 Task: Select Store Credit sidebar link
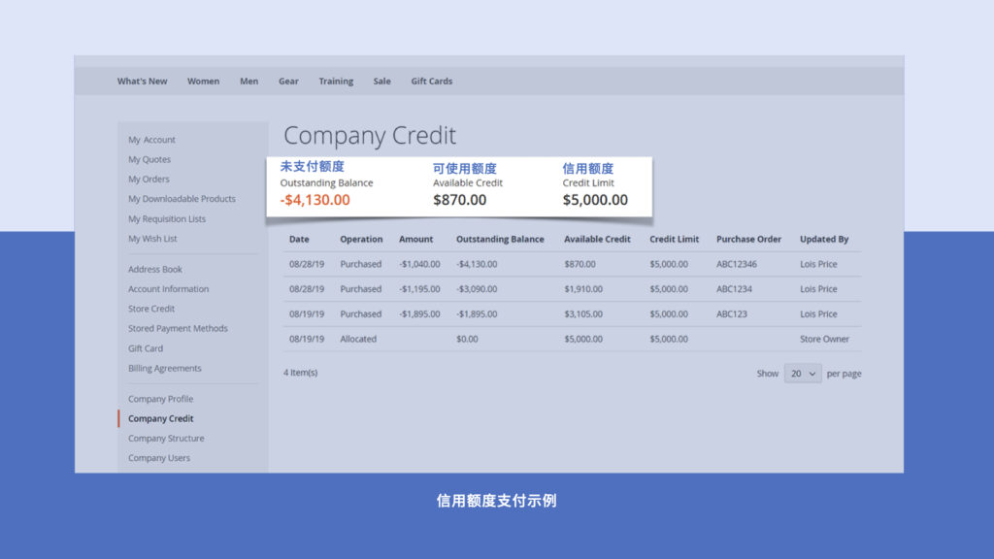point(151,309)
